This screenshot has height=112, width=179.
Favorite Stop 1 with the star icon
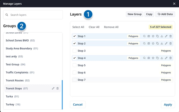[x=153, y=36]
